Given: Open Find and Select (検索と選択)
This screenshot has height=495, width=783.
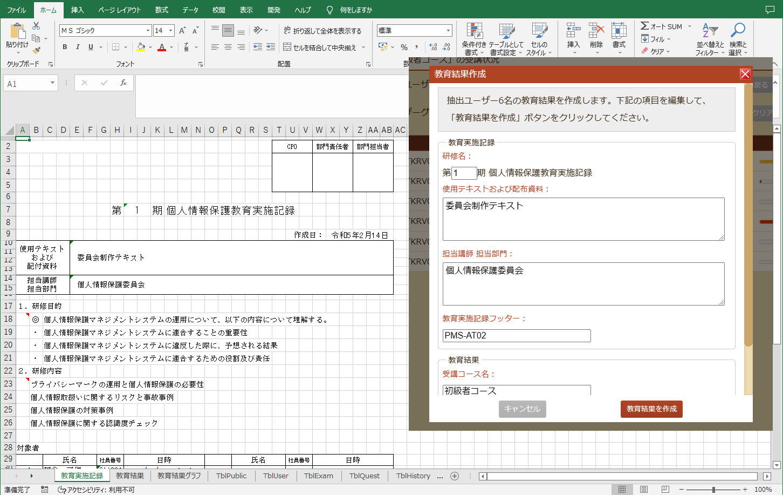Looking at the screenshot, I should pyautogui.click(x=738, y=39).
